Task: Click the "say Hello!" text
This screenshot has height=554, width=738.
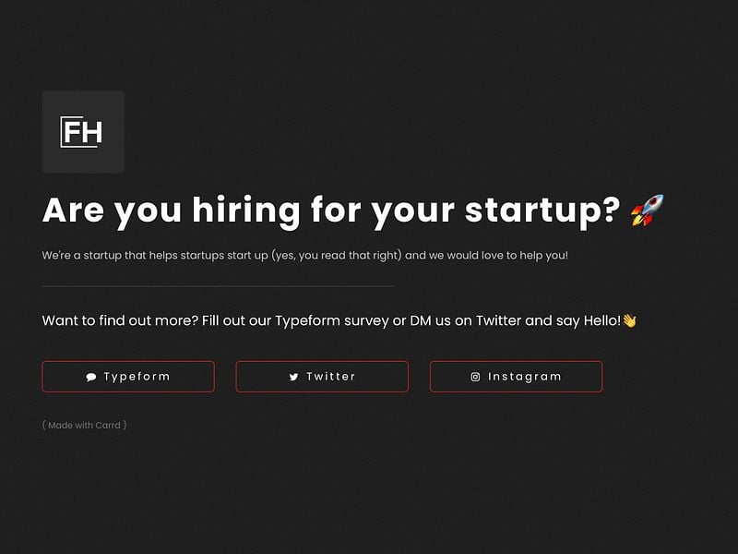Action: [x=588, y=321]
